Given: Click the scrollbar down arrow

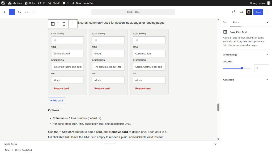Looking at the screenshot, I should point(218,139).
